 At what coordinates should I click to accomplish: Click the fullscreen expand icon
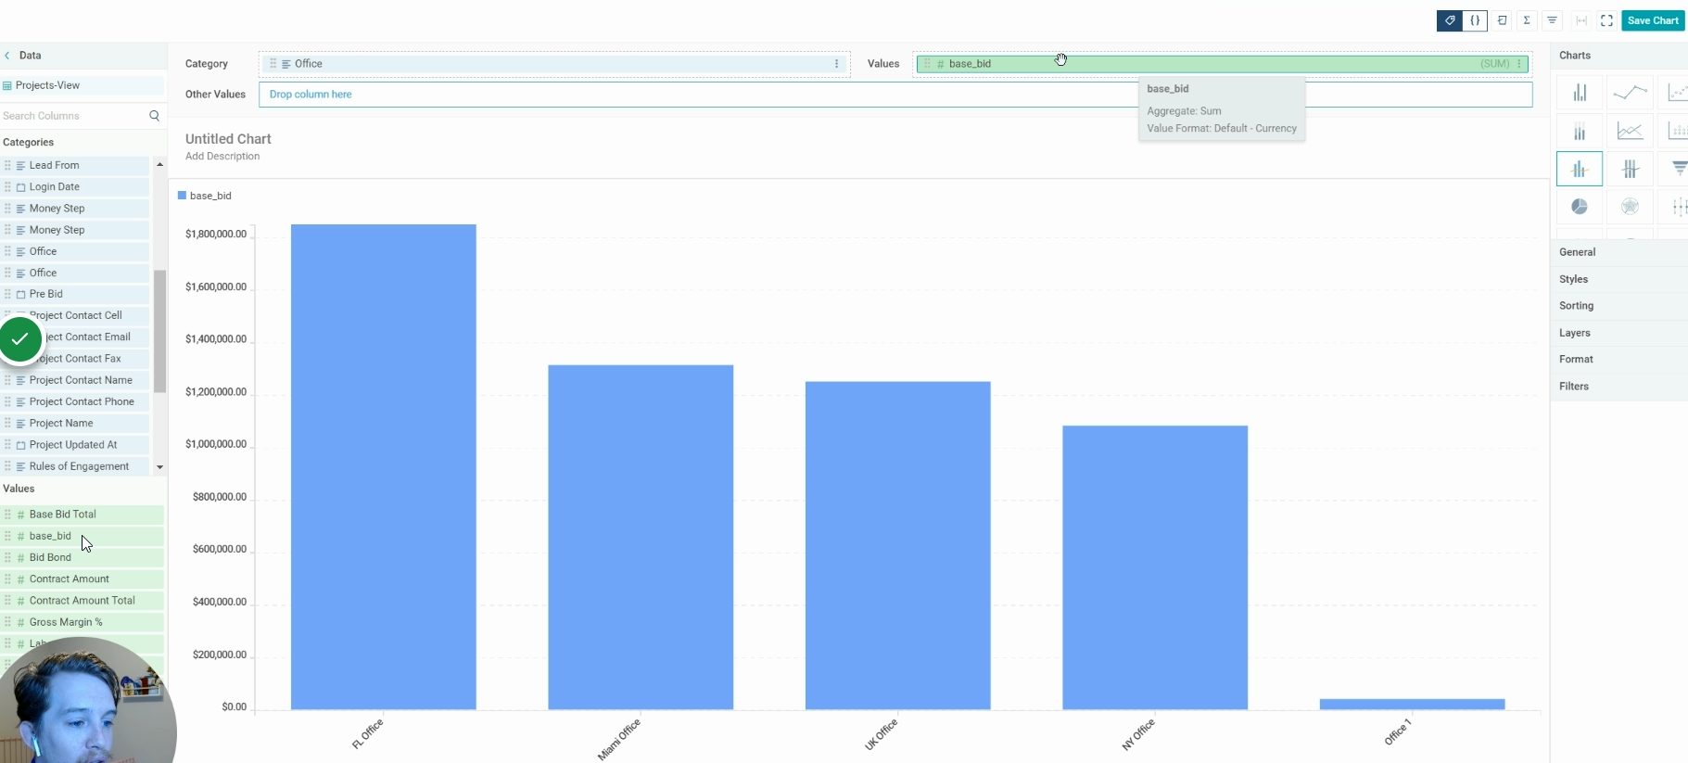click(1606, 20)
